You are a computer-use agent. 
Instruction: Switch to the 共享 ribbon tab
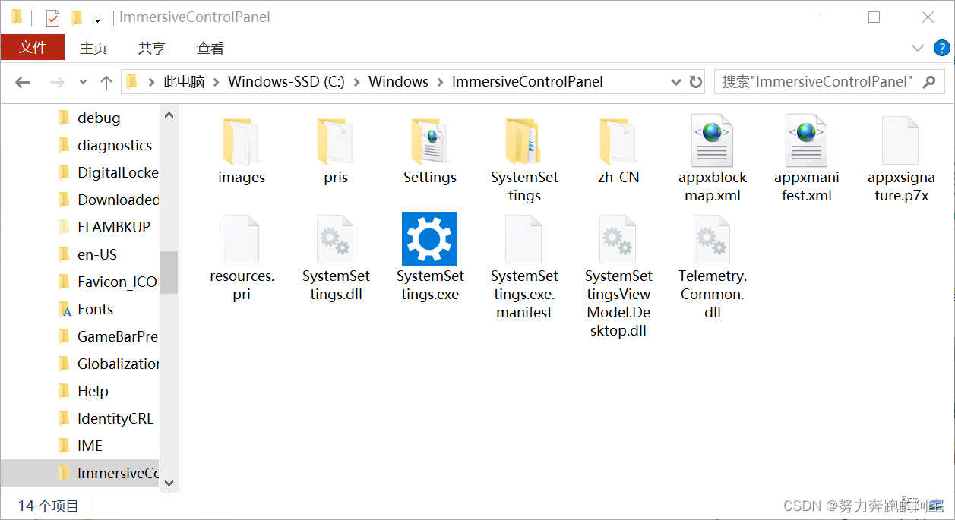(x=152, y=48)
